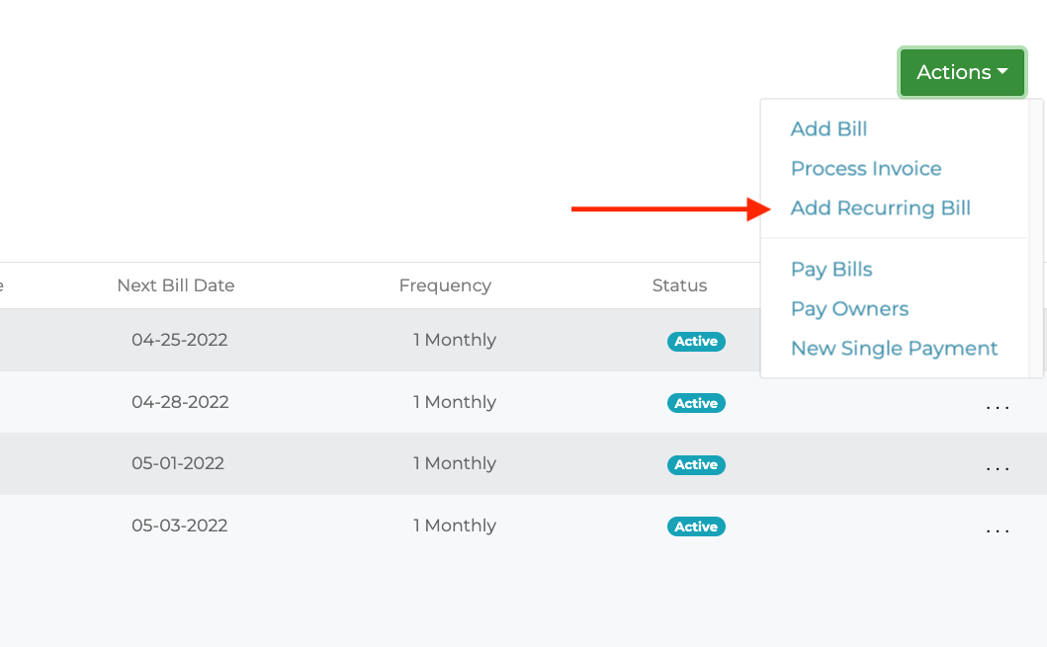1047x647 pixels.
Task: Click the Active status badge on the 04-25-2022 row
Action: 696,341
